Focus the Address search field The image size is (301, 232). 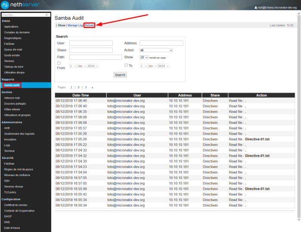[x=161, y=43]
